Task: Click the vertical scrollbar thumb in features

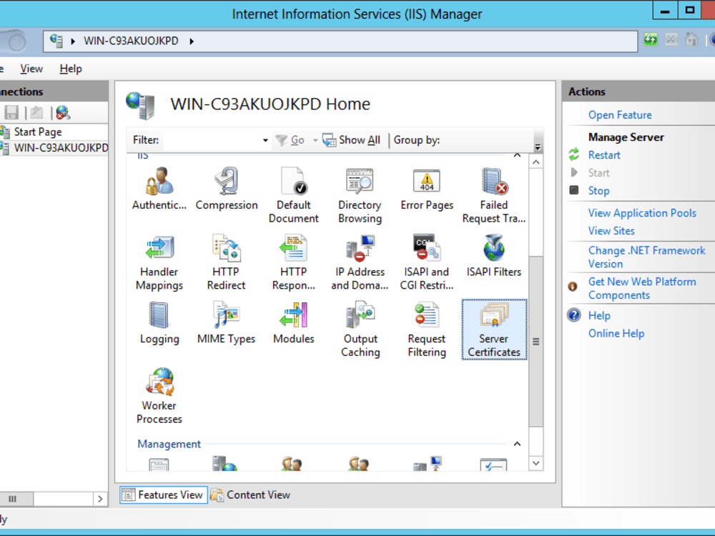Action: pyautogui.click(x=536, y=342)
